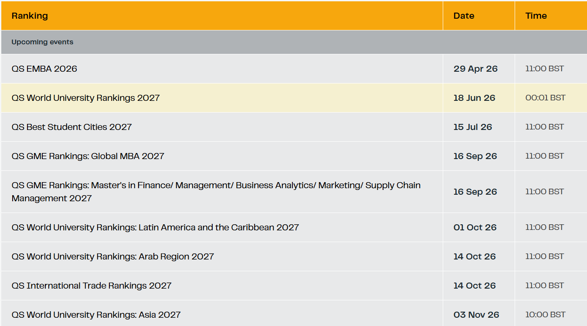Select the date 03 Nov 26
Screen dimensions: 587x326
pos(476,315)
